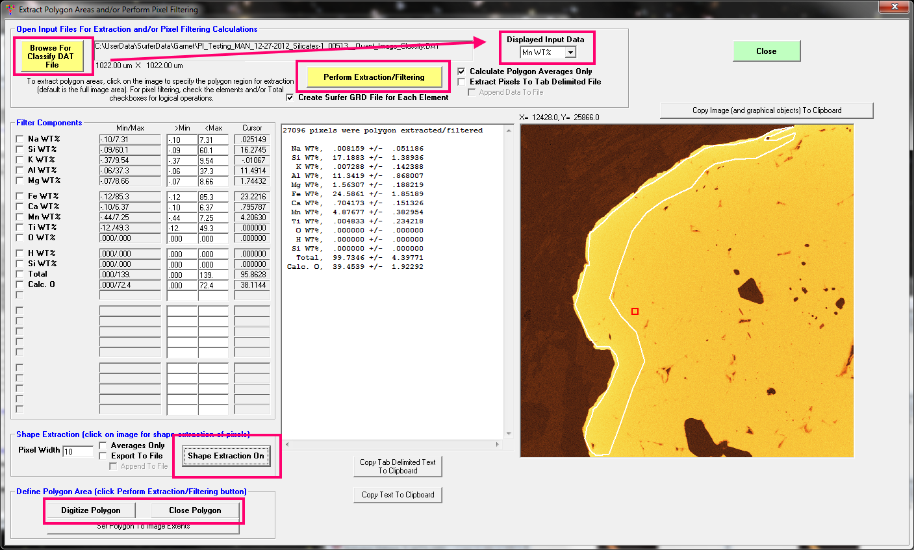Image resolution: width=914 pixels, height=550 pixels.
Task: Check the Na WT% filter component
Action: [19, 139]
